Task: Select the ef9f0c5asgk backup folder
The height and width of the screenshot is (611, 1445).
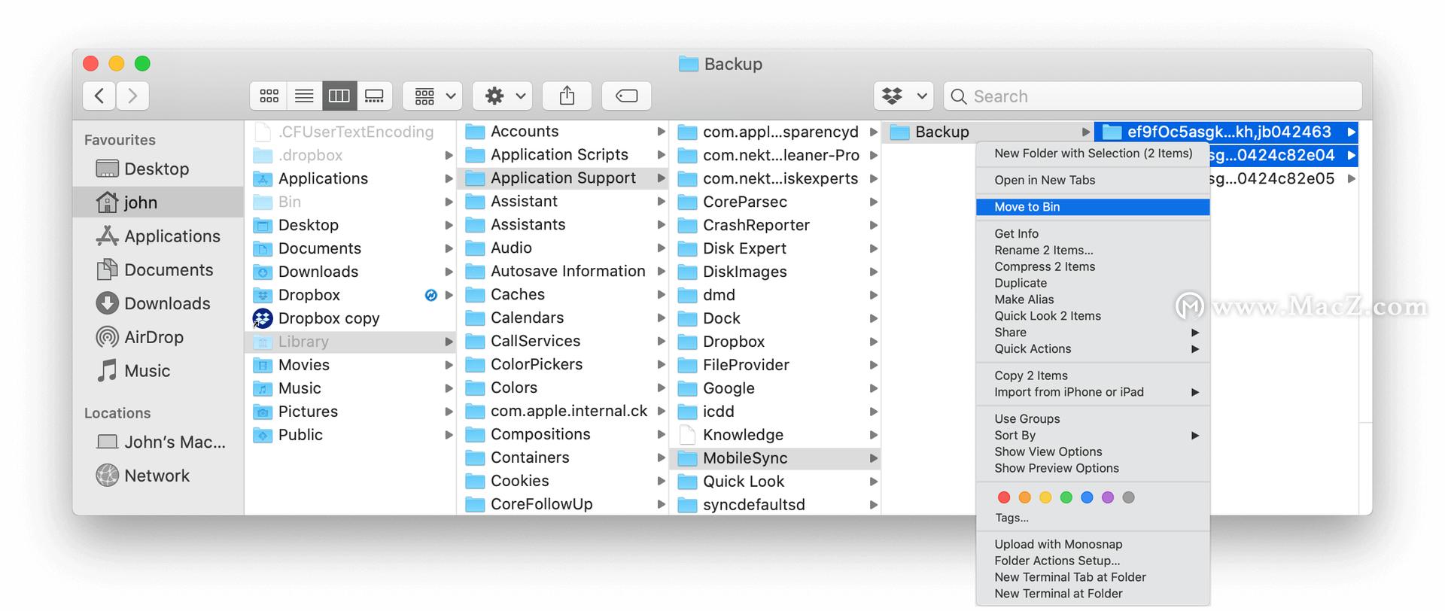Action: pos(1226,132)
